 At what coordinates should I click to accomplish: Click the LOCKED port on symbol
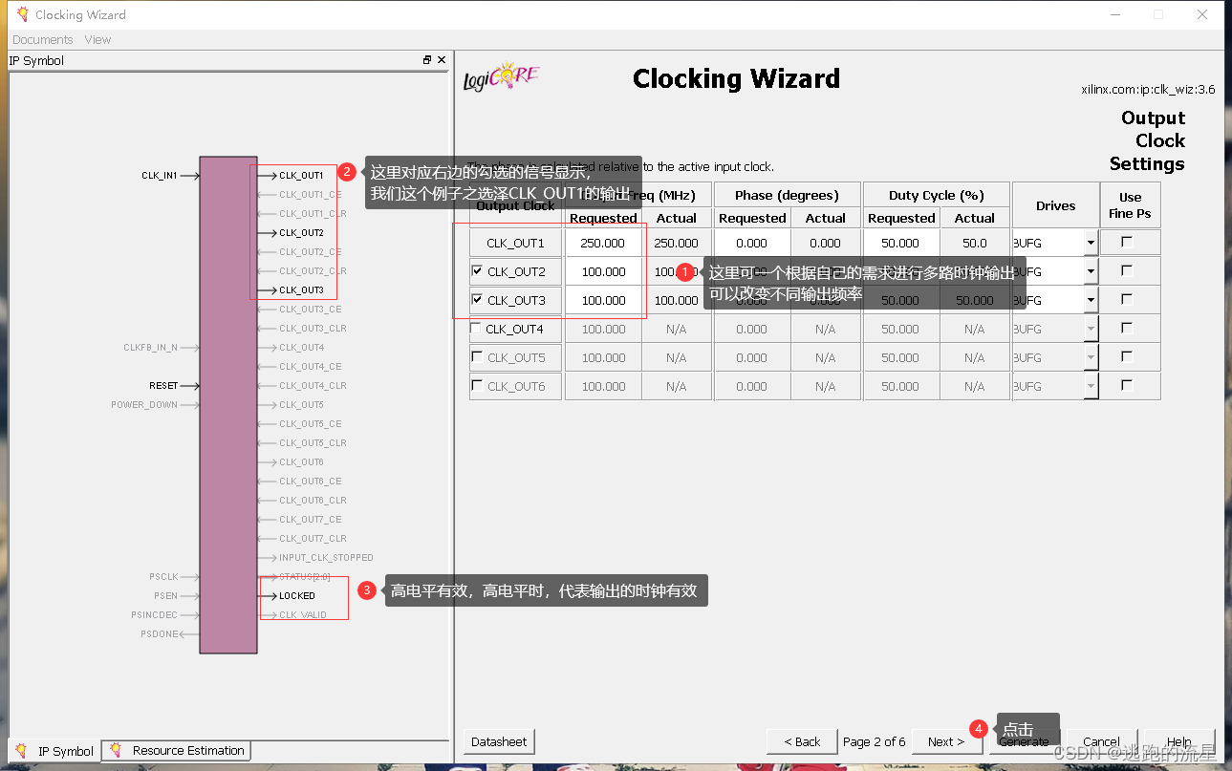(x=297, y=596)
